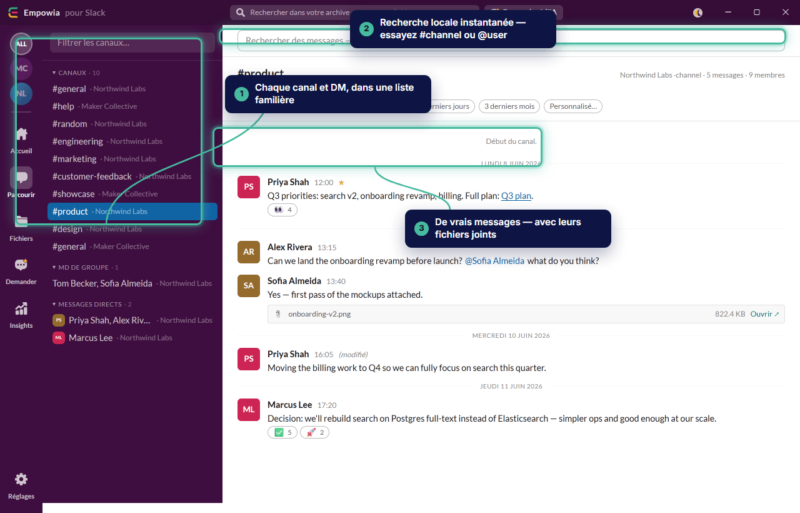Open the Parcourir browse icon
The image size is (800, 513).
click(21, 178)
